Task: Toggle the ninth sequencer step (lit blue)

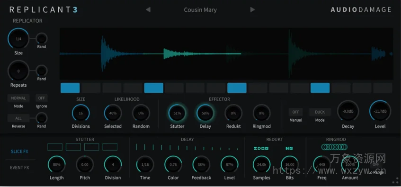Action: 237,88
